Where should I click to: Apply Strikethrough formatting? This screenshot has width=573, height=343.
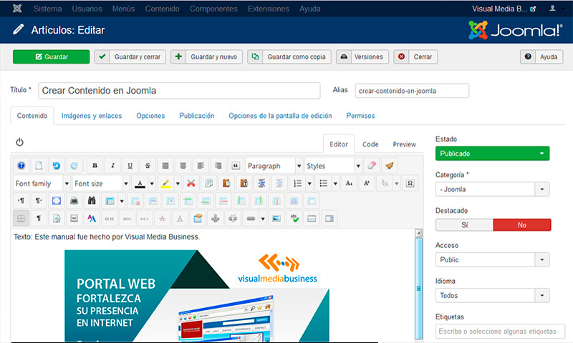click(148, 166)
